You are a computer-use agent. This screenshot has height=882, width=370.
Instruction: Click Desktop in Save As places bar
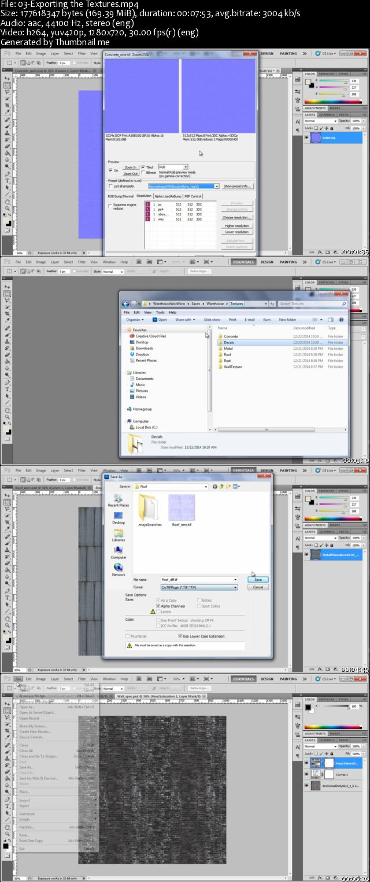click(119, 517)
